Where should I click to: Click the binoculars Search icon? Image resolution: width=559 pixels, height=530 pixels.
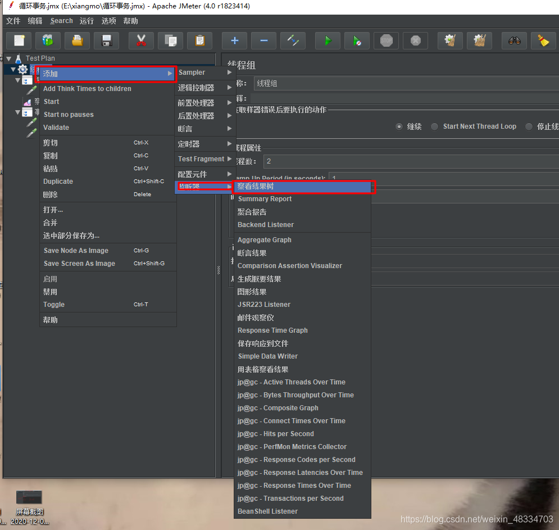point(514,40)
